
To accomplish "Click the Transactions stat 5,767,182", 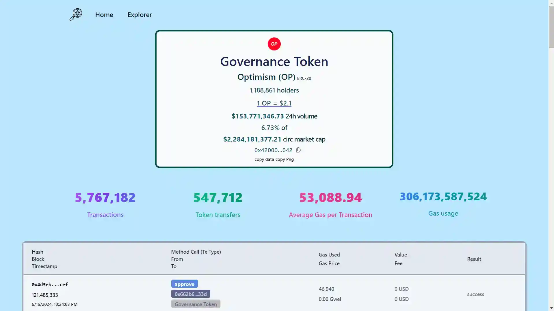I will (105, 197).
